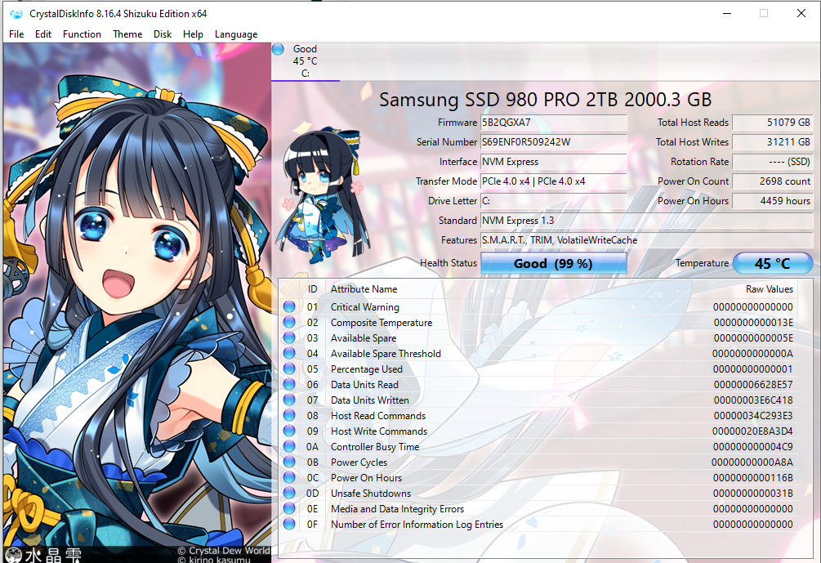Select the Critical Warning attribute name

[365, 307]
